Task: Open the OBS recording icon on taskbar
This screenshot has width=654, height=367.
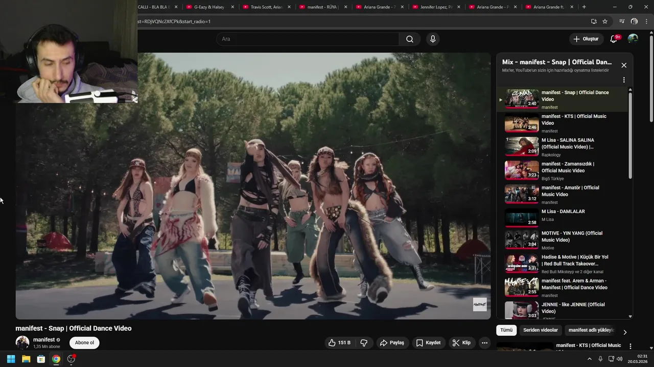Action: pyautogui.click(x=71, y=359)
